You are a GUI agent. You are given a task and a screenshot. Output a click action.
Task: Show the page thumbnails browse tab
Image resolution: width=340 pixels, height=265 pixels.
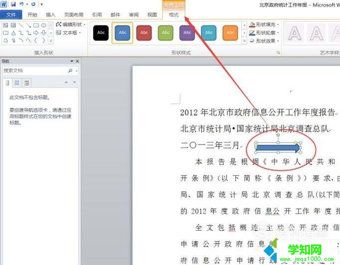(x=16, y=83)
